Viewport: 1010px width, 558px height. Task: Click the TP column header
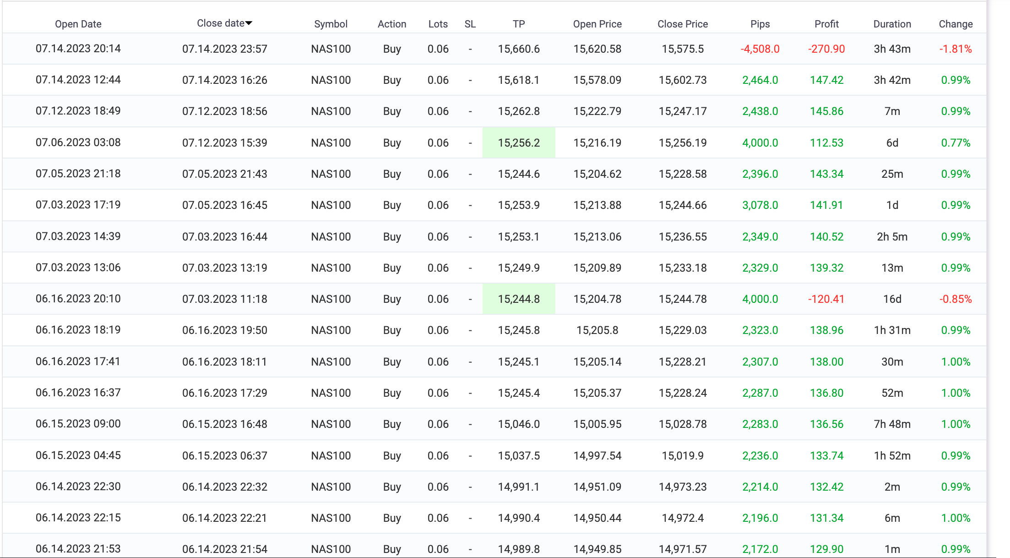click(x=518, y=24)
